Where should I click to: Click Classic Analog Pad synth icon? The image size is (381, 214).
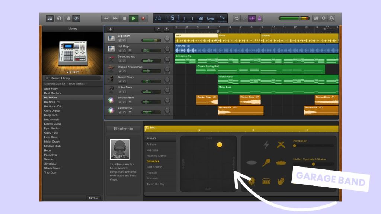(x=111, y=69)
